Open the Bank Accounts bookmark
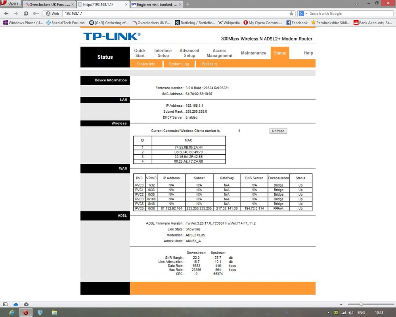 pyautogui.click(x=373, y=23)
